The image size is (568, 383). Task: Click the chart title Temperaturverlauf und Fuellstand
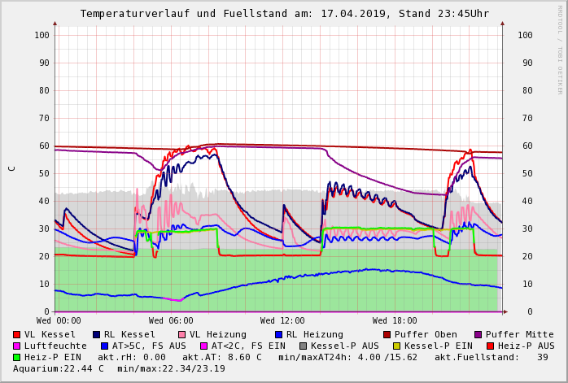point(284,14)
